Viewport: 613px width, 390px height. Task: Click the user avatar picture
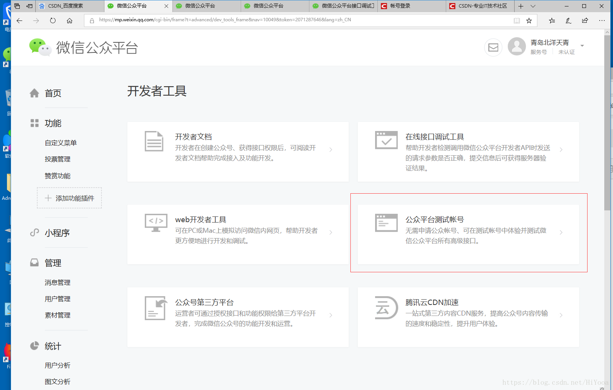tap(517, 46)
